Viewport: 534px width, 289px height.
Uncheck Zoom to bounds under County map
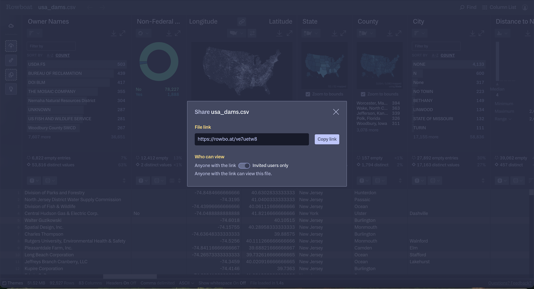coord(363,94)
